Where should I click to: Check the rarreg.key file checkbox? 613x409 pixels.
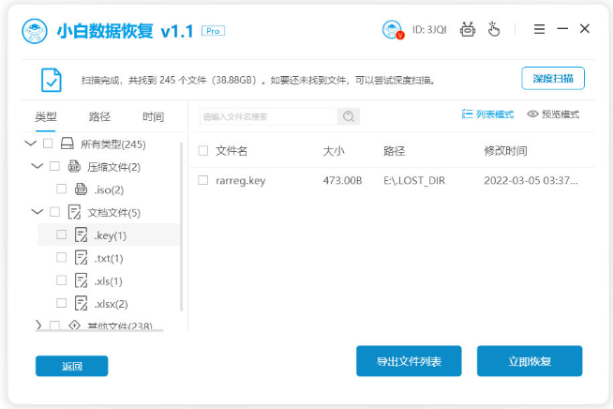point(202,180)
